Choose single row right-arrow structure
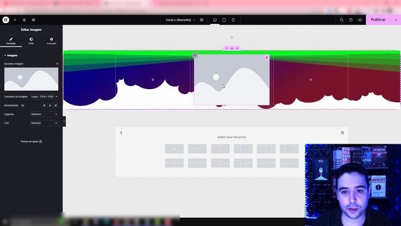 coord(197,149)
